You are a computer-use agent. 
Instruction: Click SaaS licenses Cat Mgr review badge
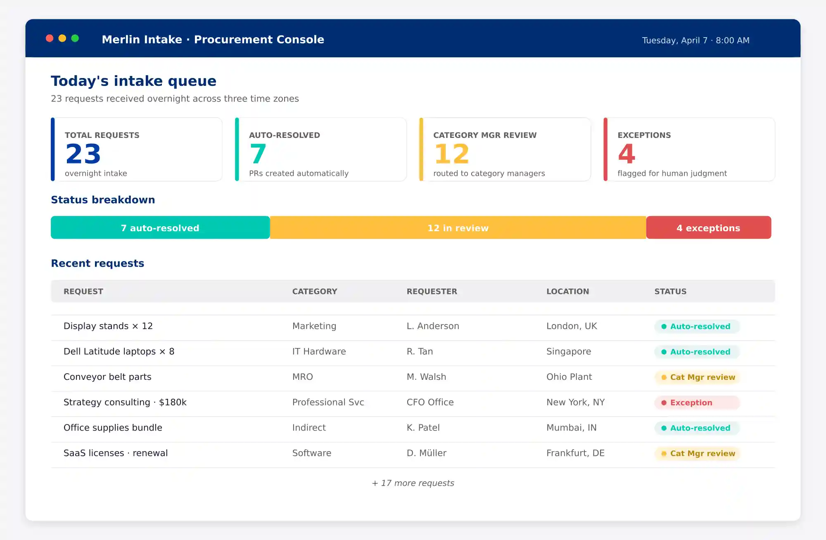pos(697,453)
